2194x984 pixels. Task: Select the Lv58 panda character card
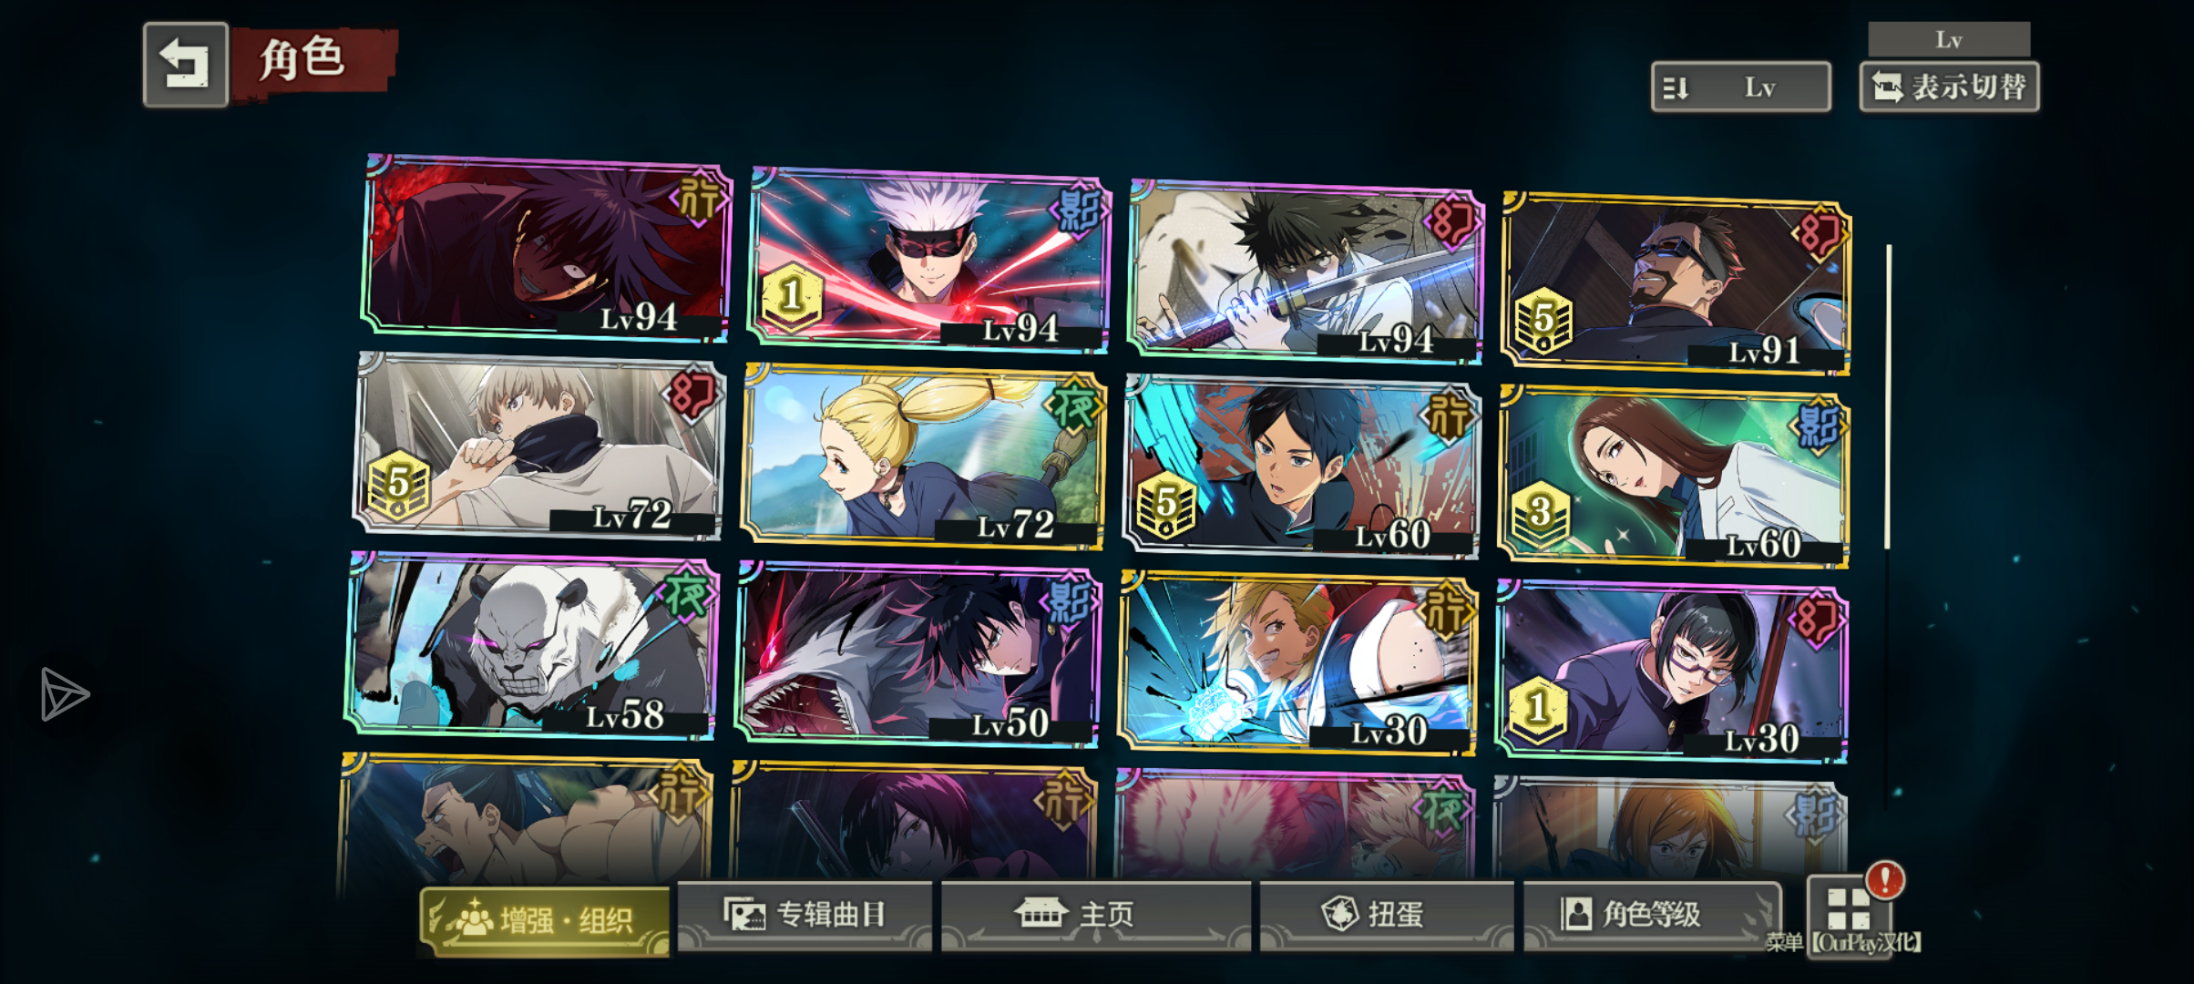coord(533,645)
